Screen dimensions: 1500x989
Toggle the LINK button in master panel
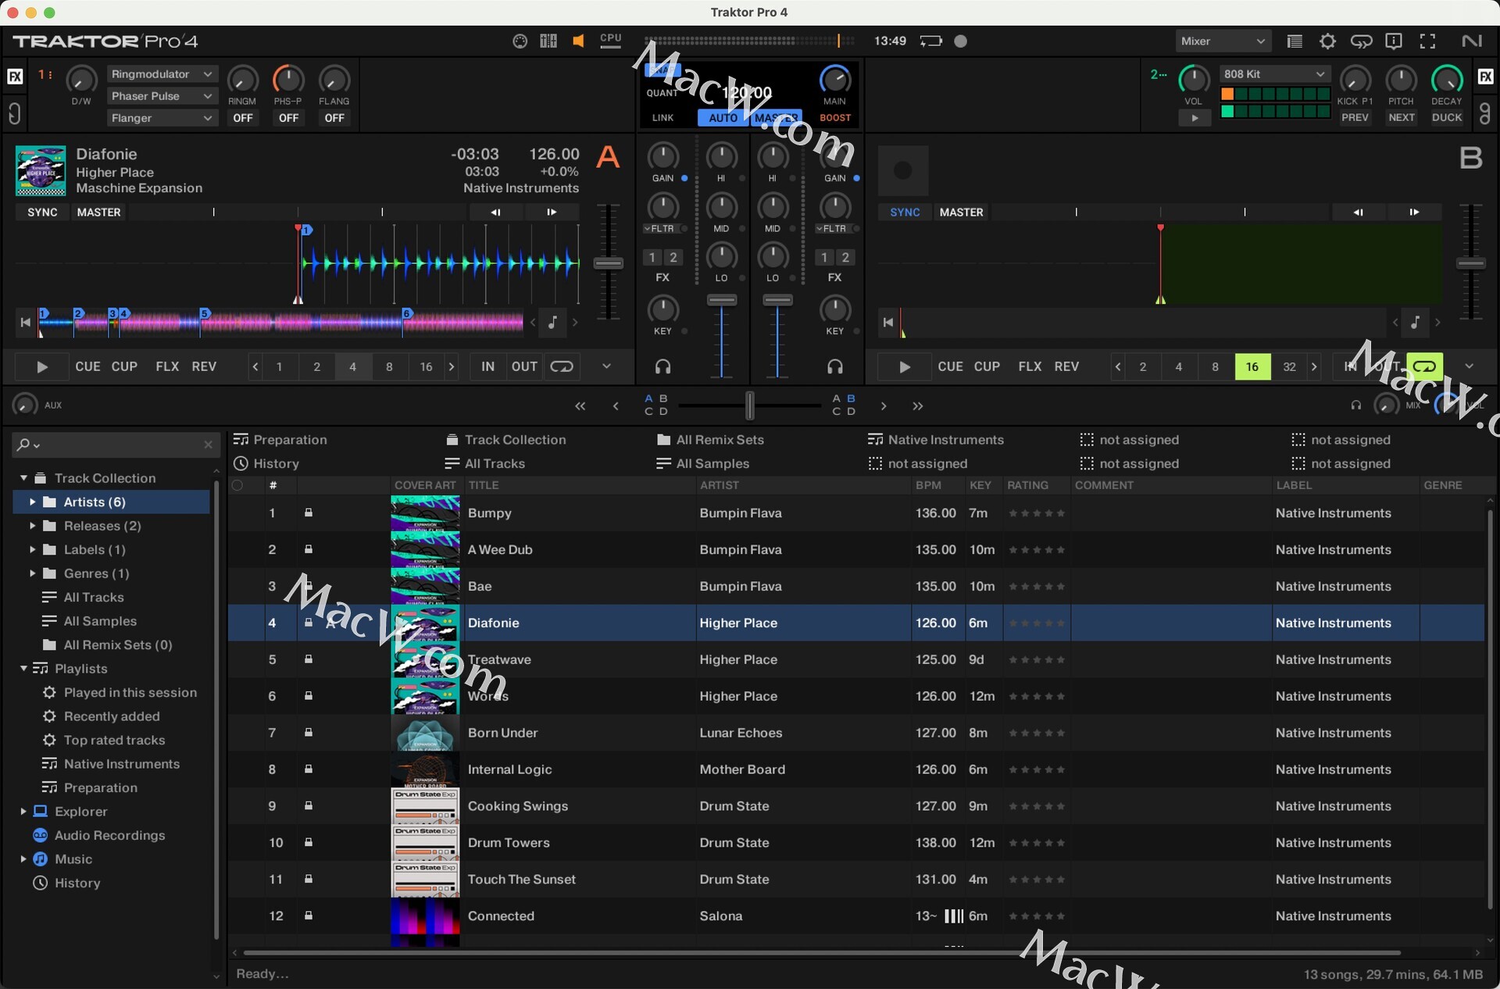[663, 118]
